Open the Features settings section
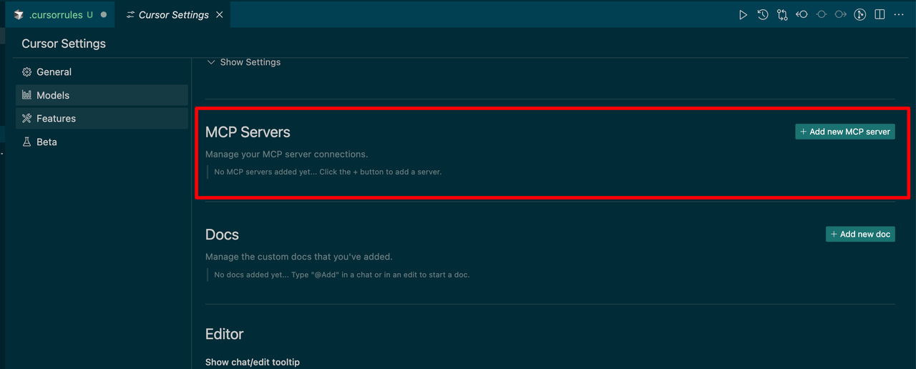The height and width of the screenshot is (369, 916). 102,119
